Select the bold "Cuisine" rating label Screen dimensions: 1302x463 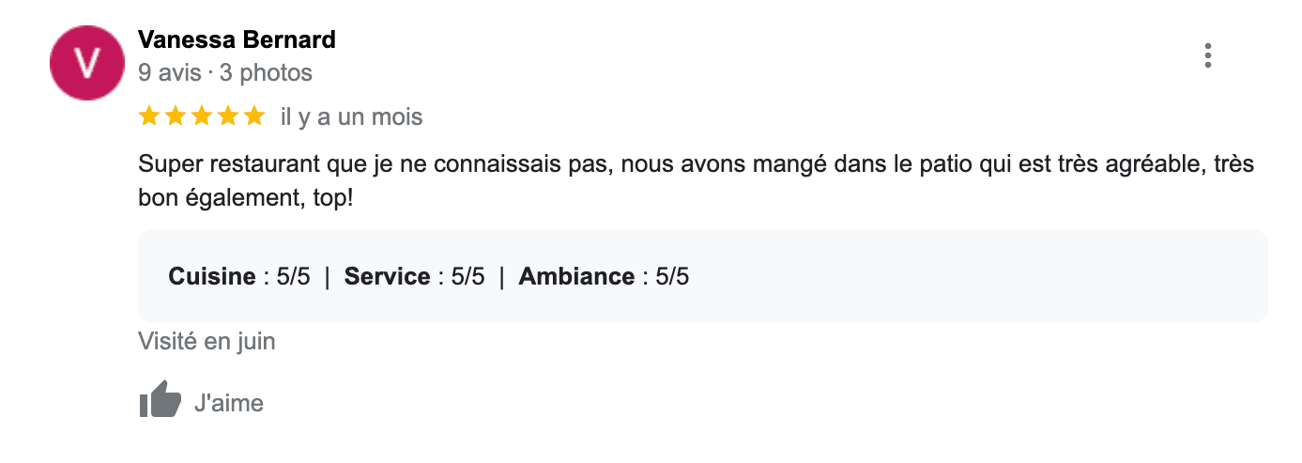click(212, 277)
